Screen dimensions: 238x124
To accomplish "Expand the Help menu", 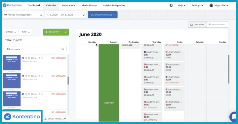I will point(181,6).
